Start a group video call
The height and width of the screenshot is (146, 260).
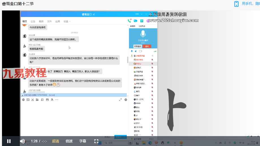pyautogui.click(x=136, y=21)
